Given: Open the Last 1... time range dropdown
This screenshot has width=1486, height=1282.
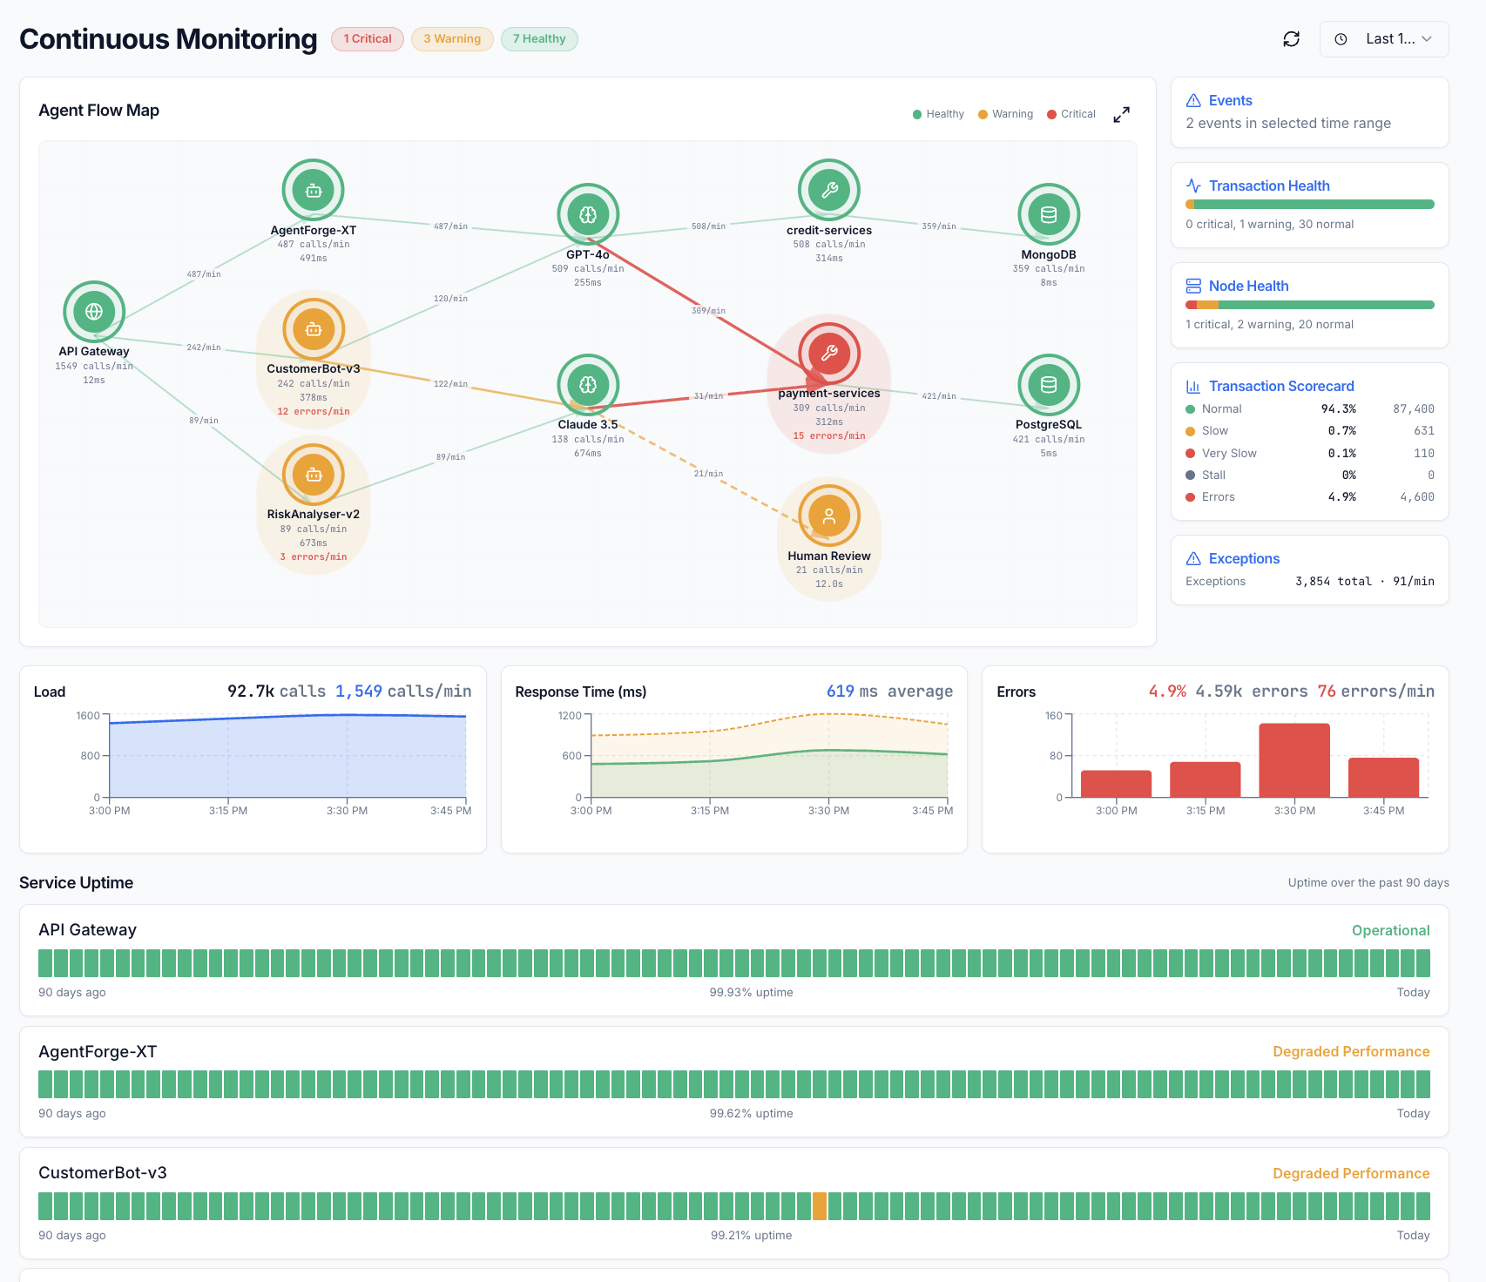Looking at the screenshot, I should coord(1384,39).
